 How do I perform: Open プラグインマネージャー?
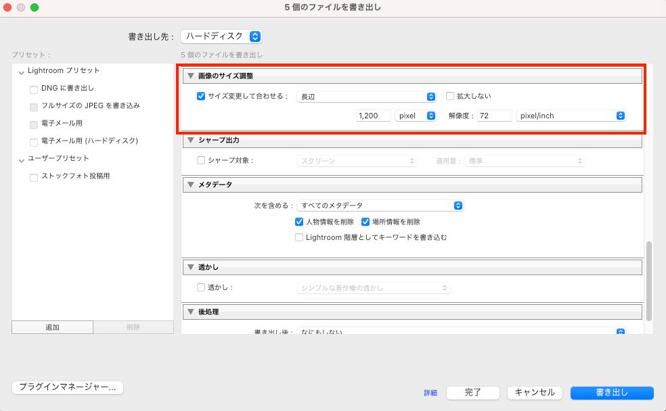(x=67, y=387)
